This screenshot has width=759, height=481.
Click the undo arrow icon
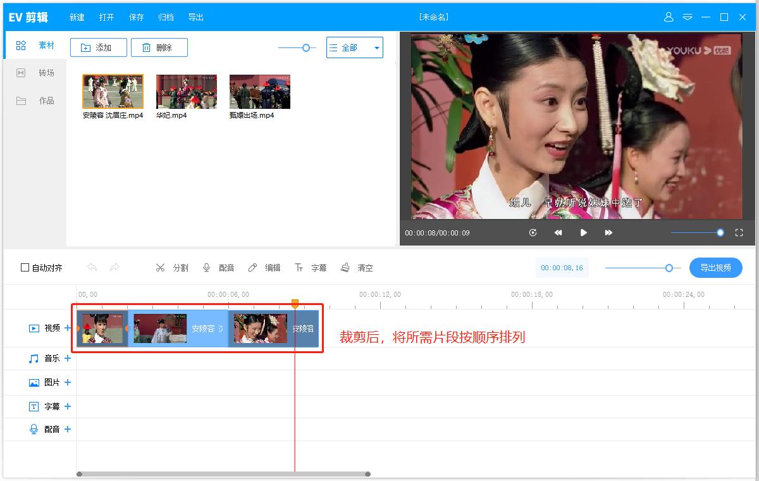tap(92, 268)
